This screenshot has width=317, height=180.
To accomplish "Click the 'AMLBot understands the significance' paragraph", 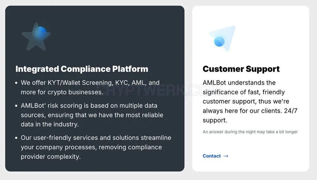I will point(250,101).
